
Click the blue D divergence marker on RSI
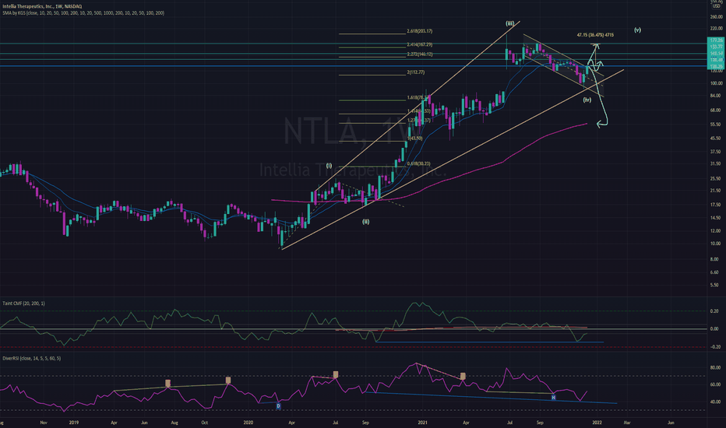(x=278, y=406)
